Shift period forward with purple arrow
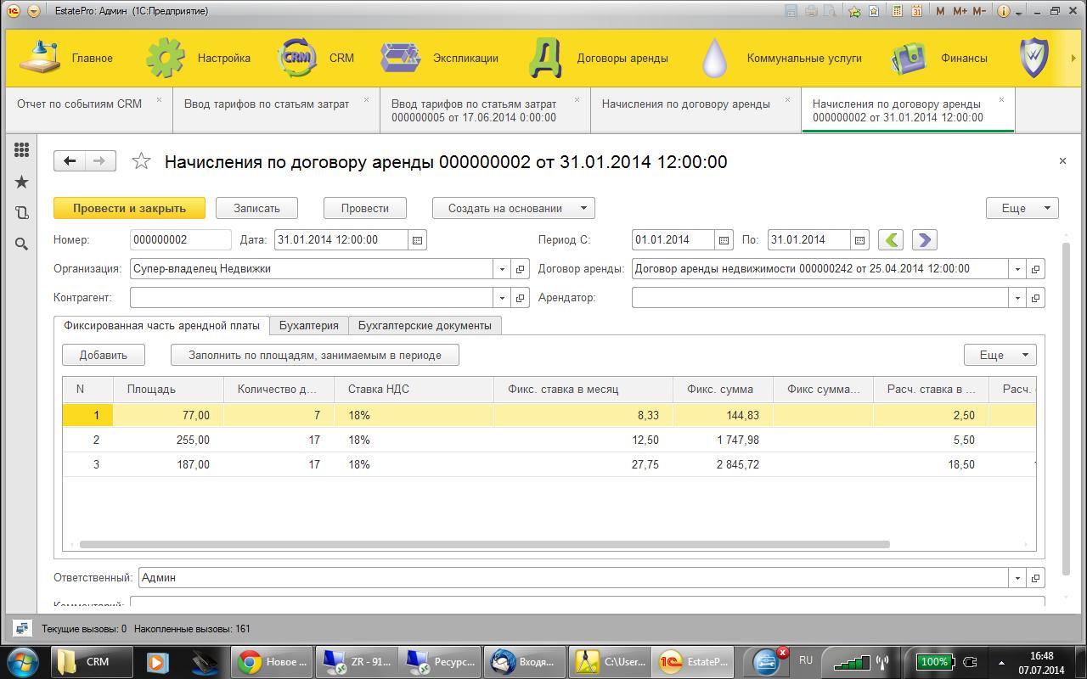Image resolution: width=1087 pixels, height=679 pixels. [925, 240]
